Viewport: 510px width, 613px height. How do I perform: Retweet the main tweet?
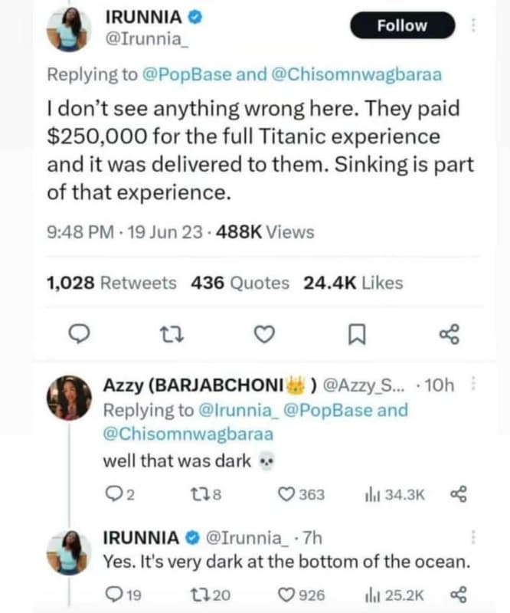pos(173,334)
